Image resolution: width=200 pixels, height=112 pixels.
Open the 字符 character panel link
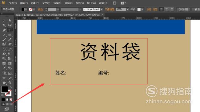point(149,10)
